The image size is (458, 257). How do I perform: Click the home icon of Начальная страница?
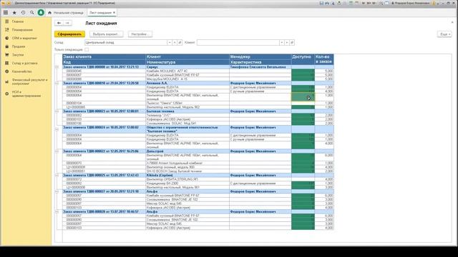coord(49,13)
